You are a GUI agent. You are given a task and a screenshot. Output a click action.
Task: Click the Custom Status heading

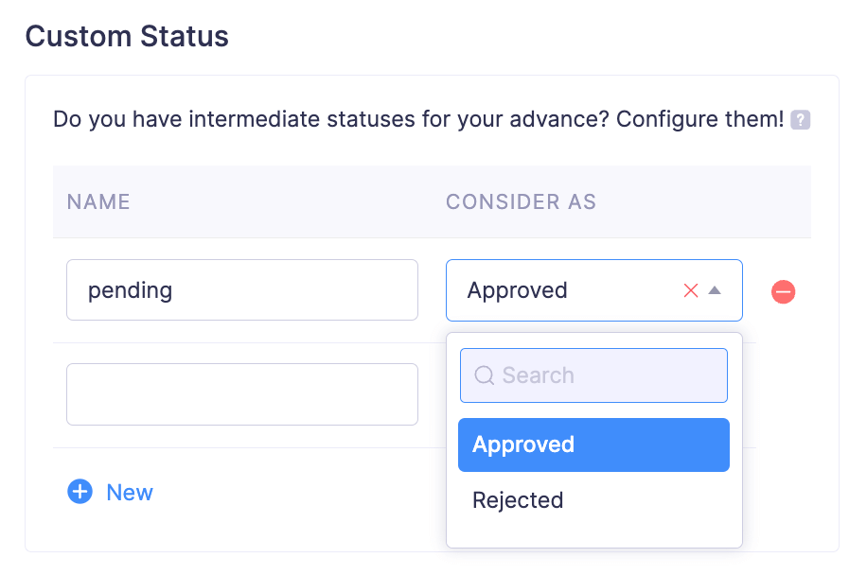pyautogui.click(x=128, y=37)
